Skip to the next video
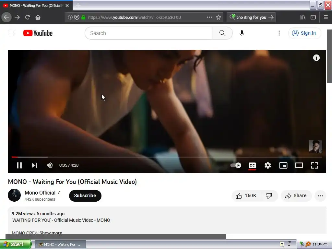This screenshot has height=249, width=332. [x=34, y=165]
